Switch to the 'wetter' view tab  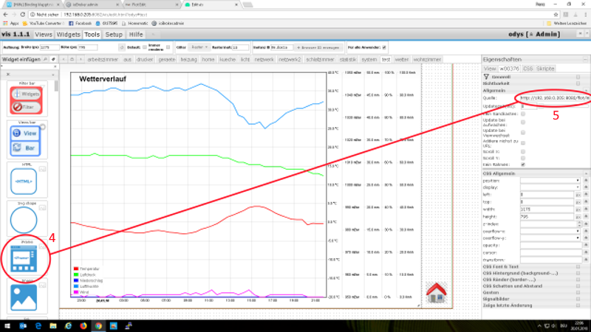pos(402,58)
